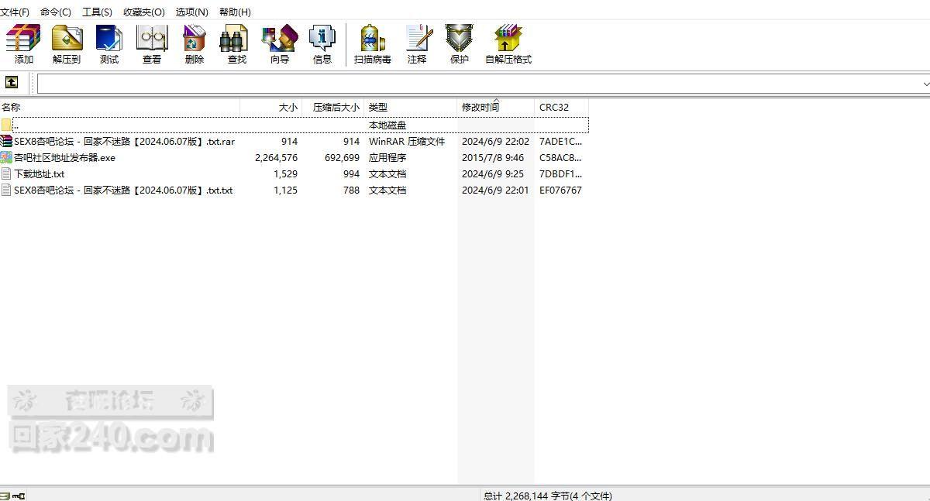This screenshot has height=501, width=930.
Task: Click the up-one-level arrow button
Action: coord(12,82)
